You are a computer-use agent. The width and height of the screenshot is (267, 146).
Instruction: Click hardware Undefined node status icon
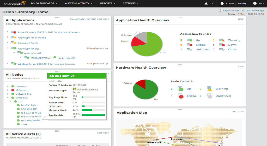coord(209,96)
